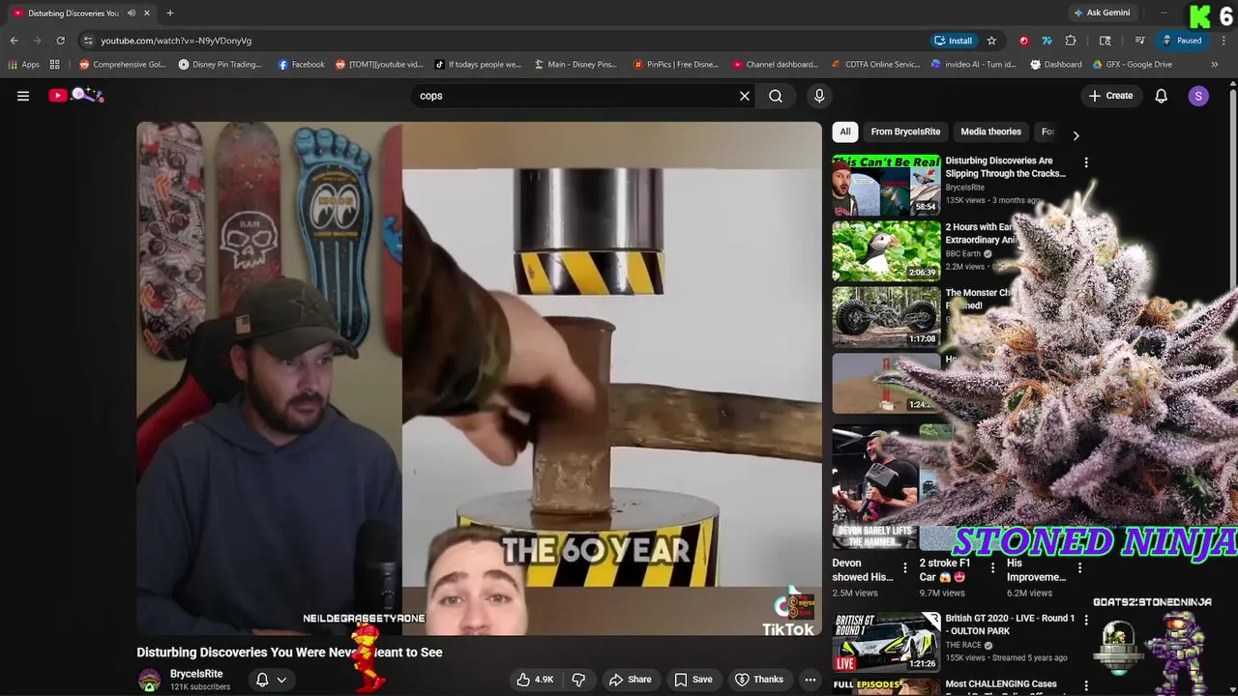This screenshot has width=1238, height=696.
Task: Click the Create button
Action: (x=1110, y=96)
